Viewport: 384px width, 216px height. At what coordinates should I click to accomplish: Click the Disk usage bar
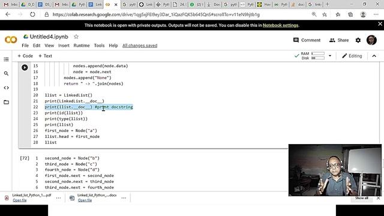(x=318, y=58)
